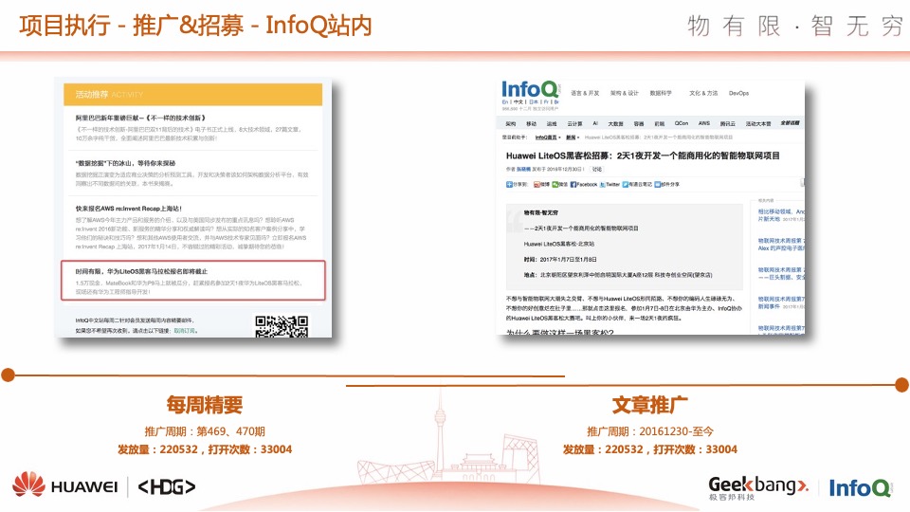The width and height of the screenshot is (910, 512).
Task: Click the 有道云笔记 share icon
Action: pyautogui.click(x=626, y=185)
